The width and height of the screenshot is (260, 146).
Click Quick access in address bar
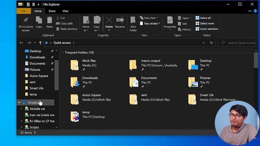pyautogui.click(x=62, y=43)
